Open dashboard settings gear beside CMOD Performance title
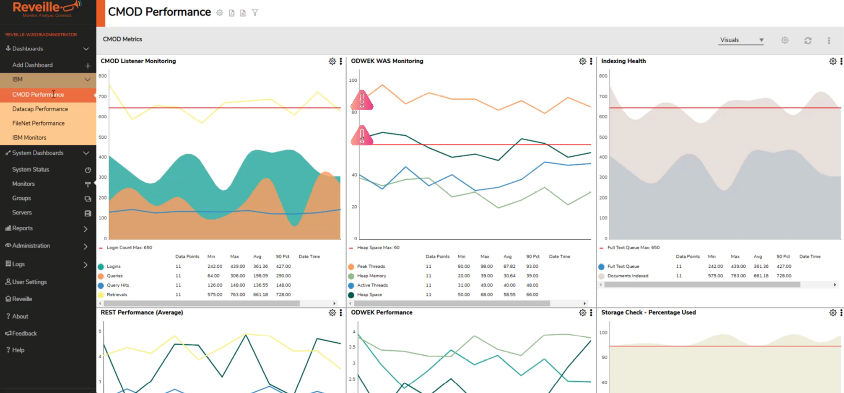844x393 pixels. coord(220,13)
